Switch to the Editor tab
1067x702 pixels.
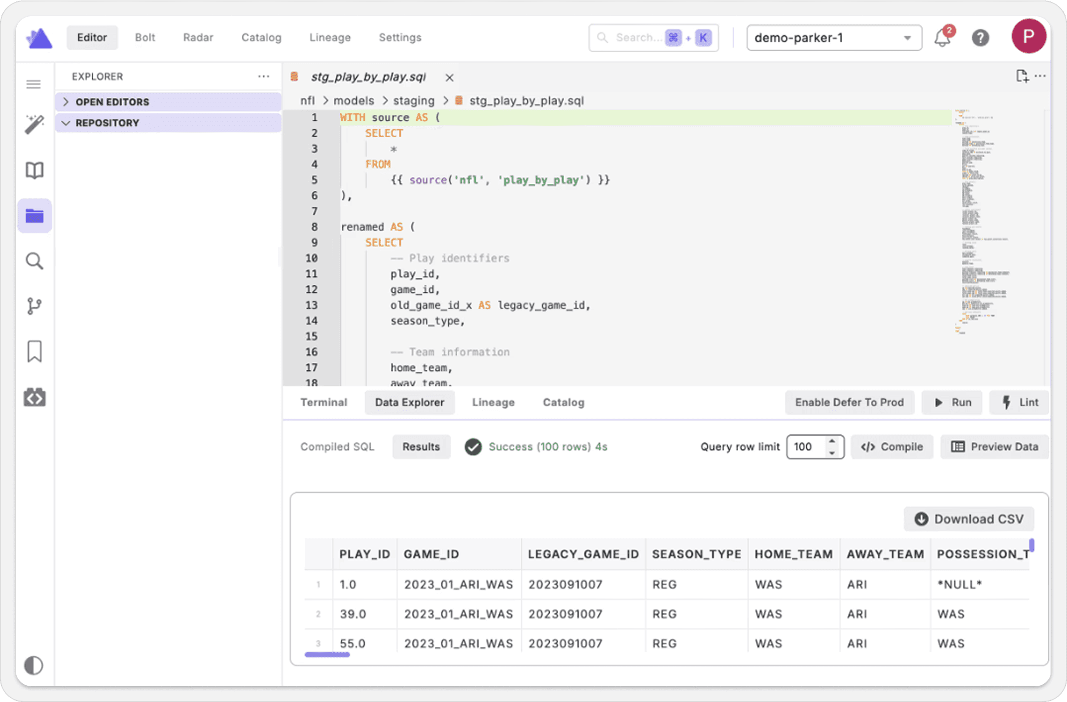click(x=92, y=37)
